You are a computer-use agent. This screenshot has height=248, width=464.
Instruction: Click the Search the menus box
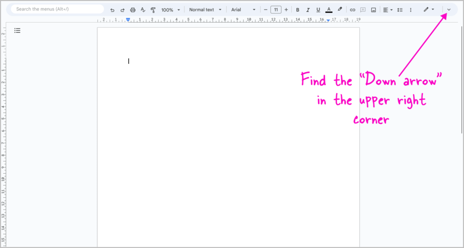58,9
